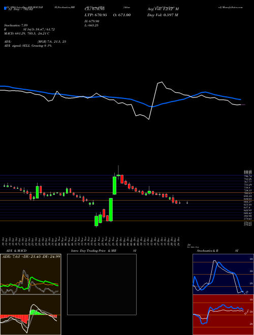Click 'ADX: 7.61 +DY: 21.45 -DY: 24.99' label

click(31, 256)
